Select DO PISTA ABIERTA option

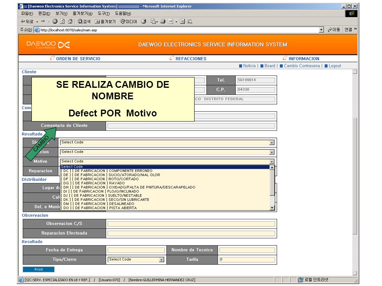pos(165,208)
